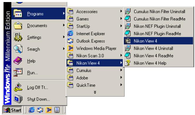Image resolution: width=195 pixels, height=115 pixels.
Task: Click the Windows Media Player icon in Programs menu
Action: pos(70,48)
